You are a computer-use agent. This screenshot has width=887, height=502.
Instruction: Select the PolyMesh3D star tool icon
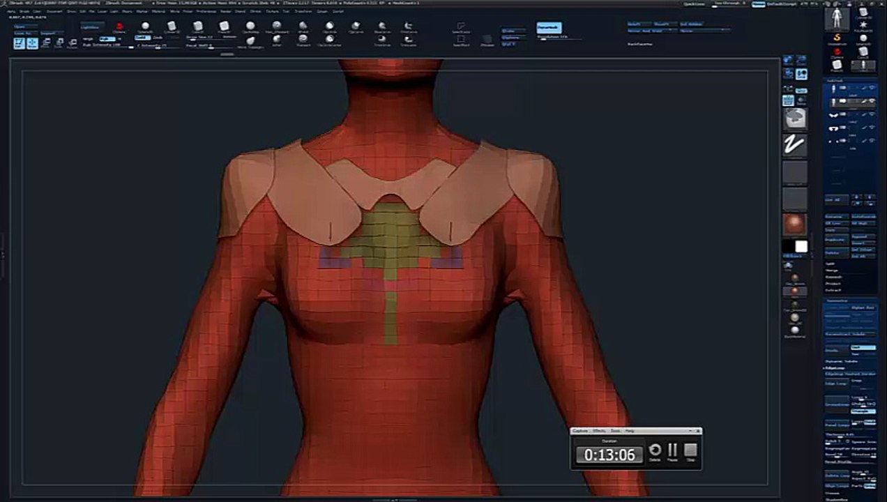pos(863,26)
